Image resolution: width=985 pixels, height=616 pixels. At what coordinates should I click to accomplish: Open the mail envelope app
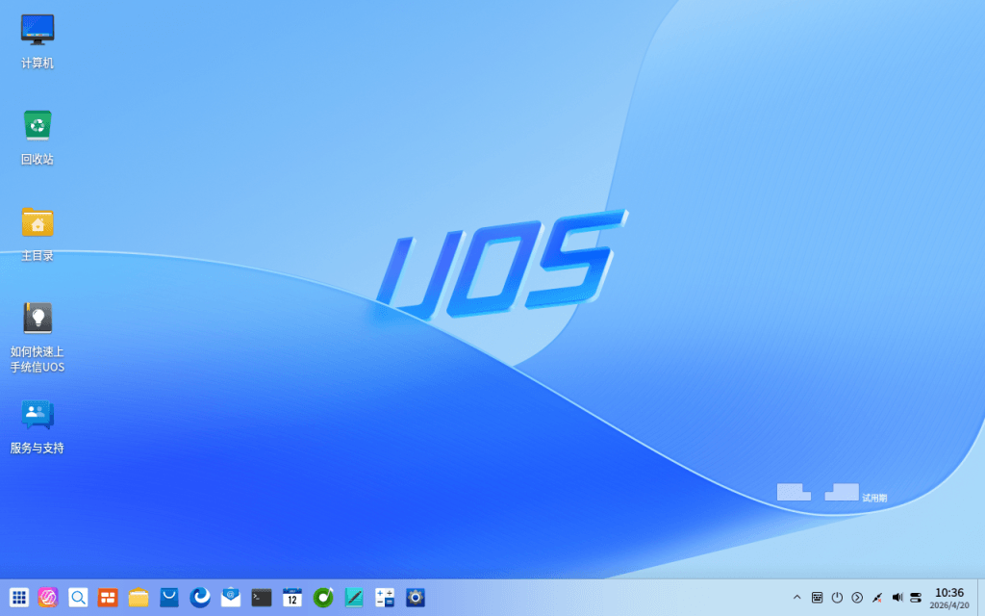(x=231, y=597)
